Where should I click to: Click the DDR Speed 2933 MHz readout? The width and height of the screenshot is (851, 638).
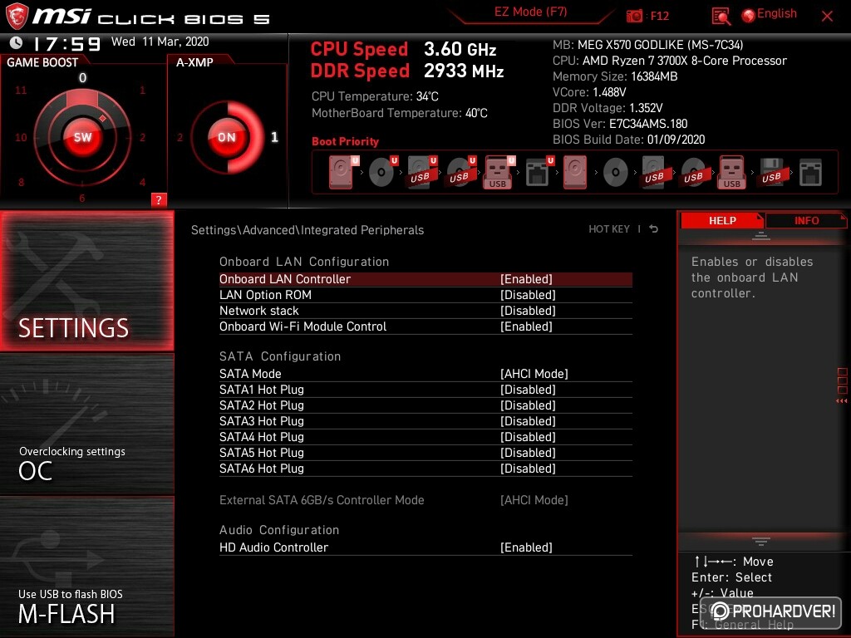pos(407,71)
